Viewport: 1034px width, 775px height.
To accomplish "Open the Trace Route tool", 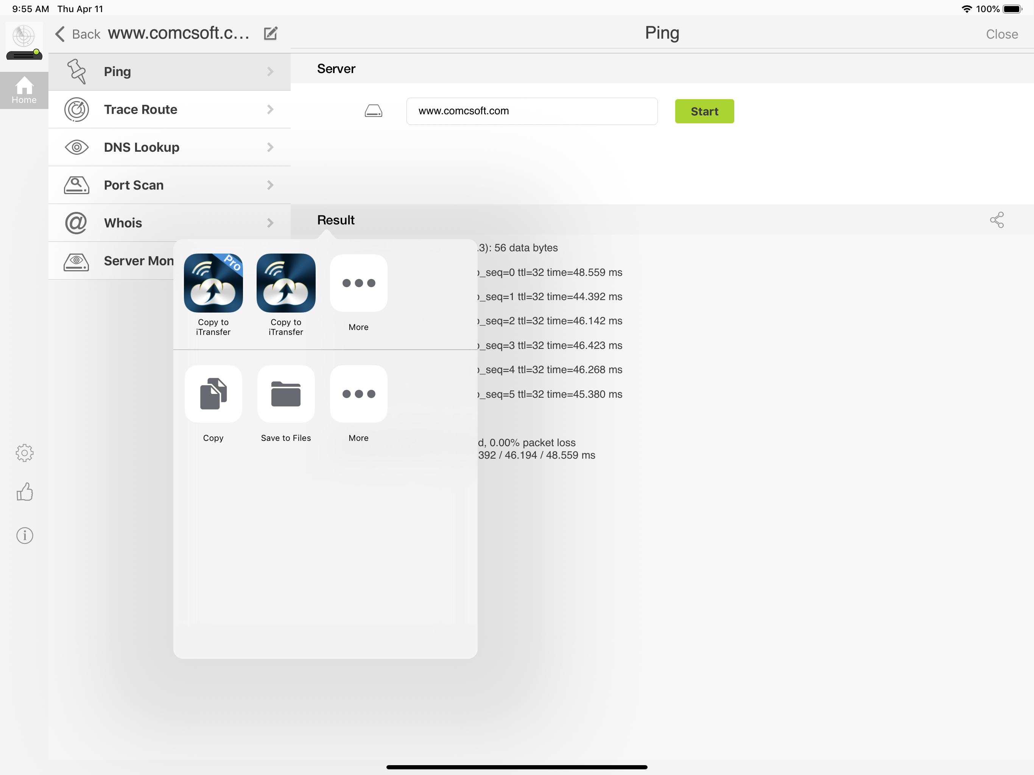I will [x=141, y=109].
